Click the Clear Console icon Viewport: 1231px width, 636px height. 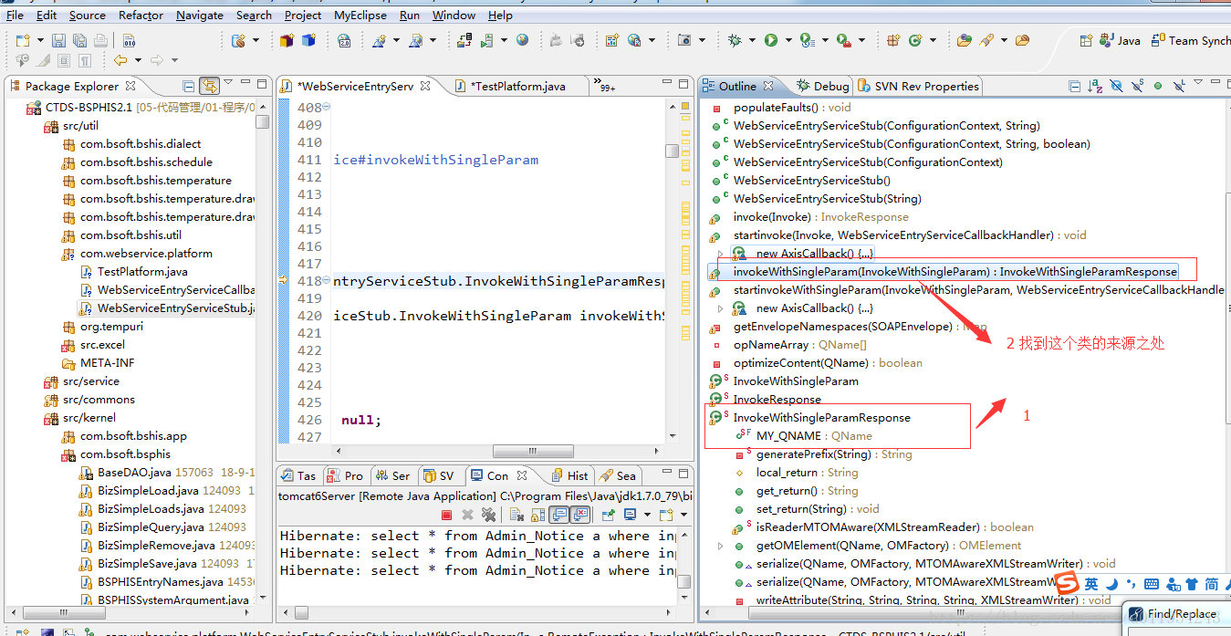tap(516, 515)
